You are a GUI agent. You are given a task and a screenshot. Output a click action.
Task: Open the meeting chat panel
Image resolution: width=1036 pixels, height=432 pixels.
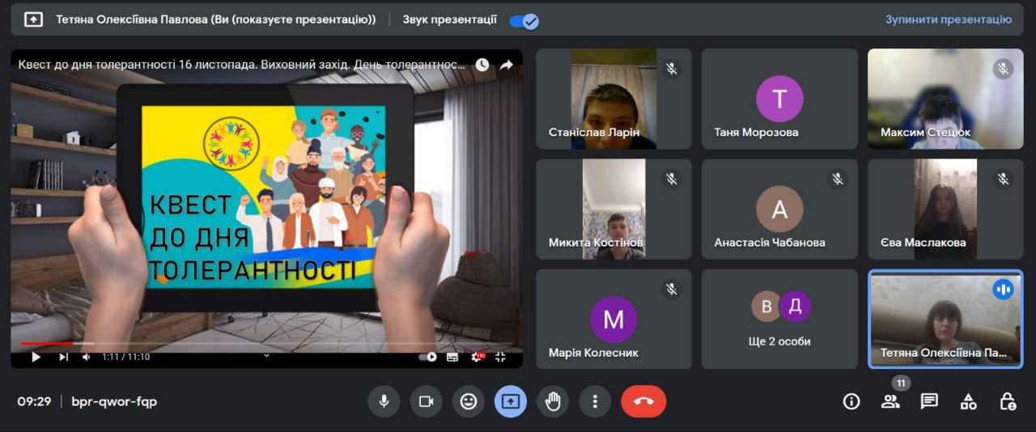click(929, 401)
